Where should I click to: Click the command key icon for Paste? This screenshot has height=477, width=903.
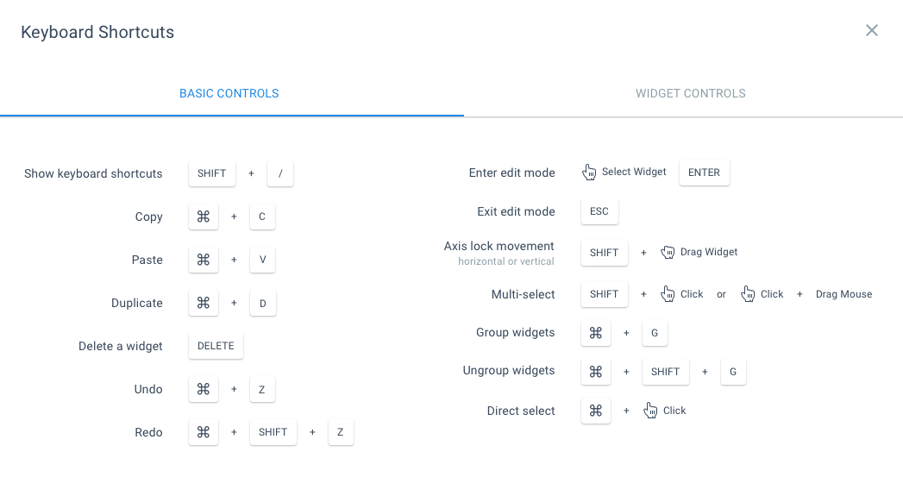coord(204,260)
